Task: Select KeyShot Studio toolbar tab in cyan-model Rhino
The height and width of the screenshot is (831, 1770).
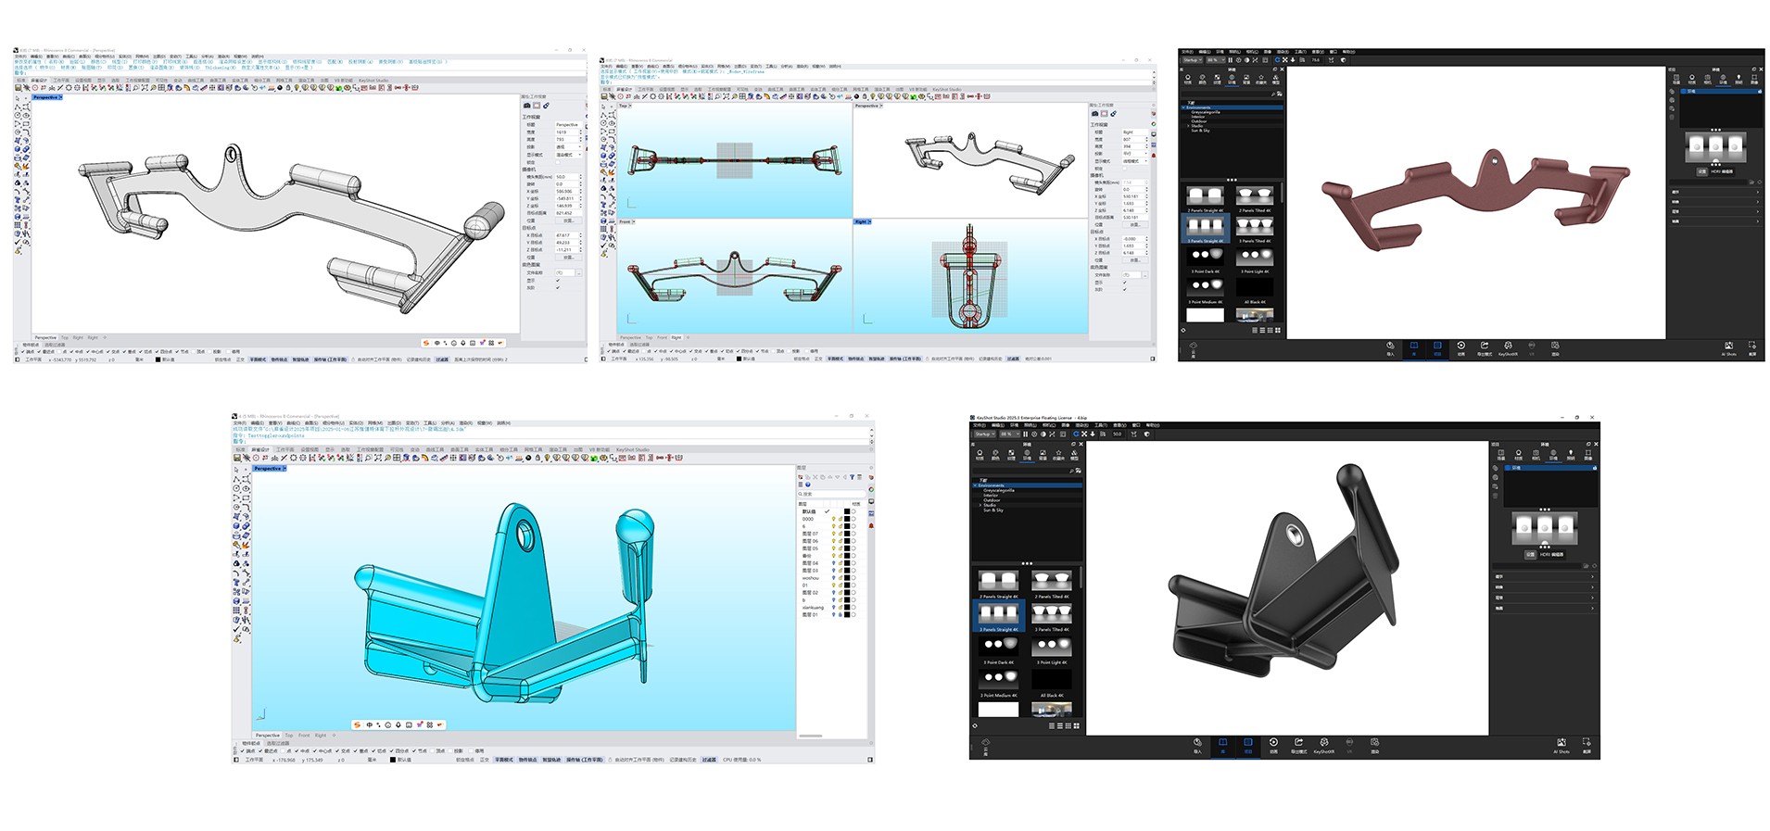Action: tap(633, 449)
